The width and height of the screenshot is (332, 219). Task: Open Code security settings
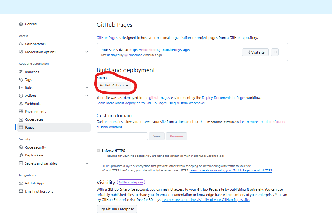point(36,147)
